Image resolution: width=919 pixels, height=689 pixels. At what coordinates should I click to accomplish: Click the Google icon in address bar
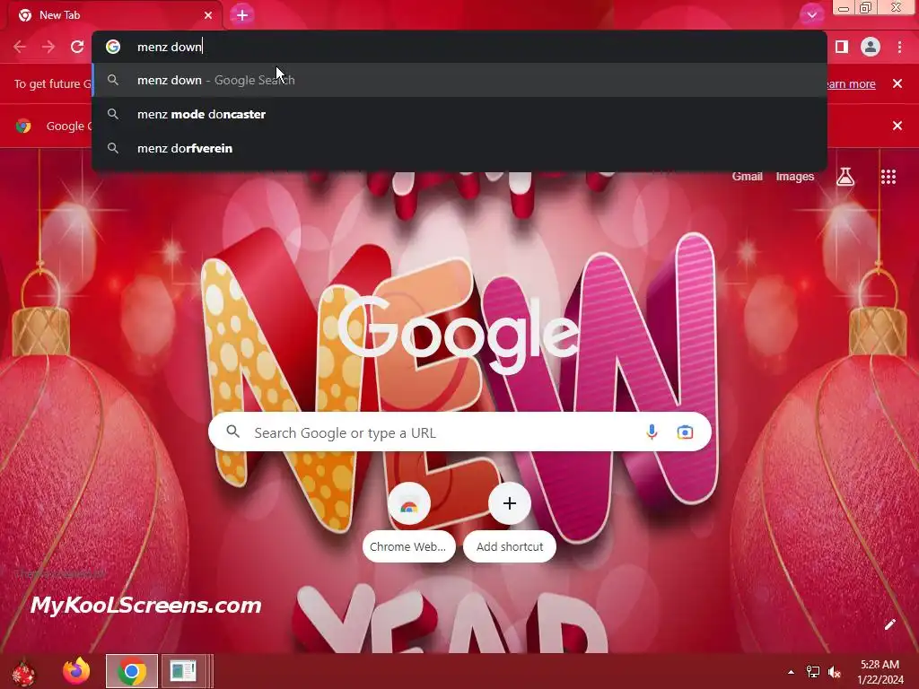[x=113, y=47]
